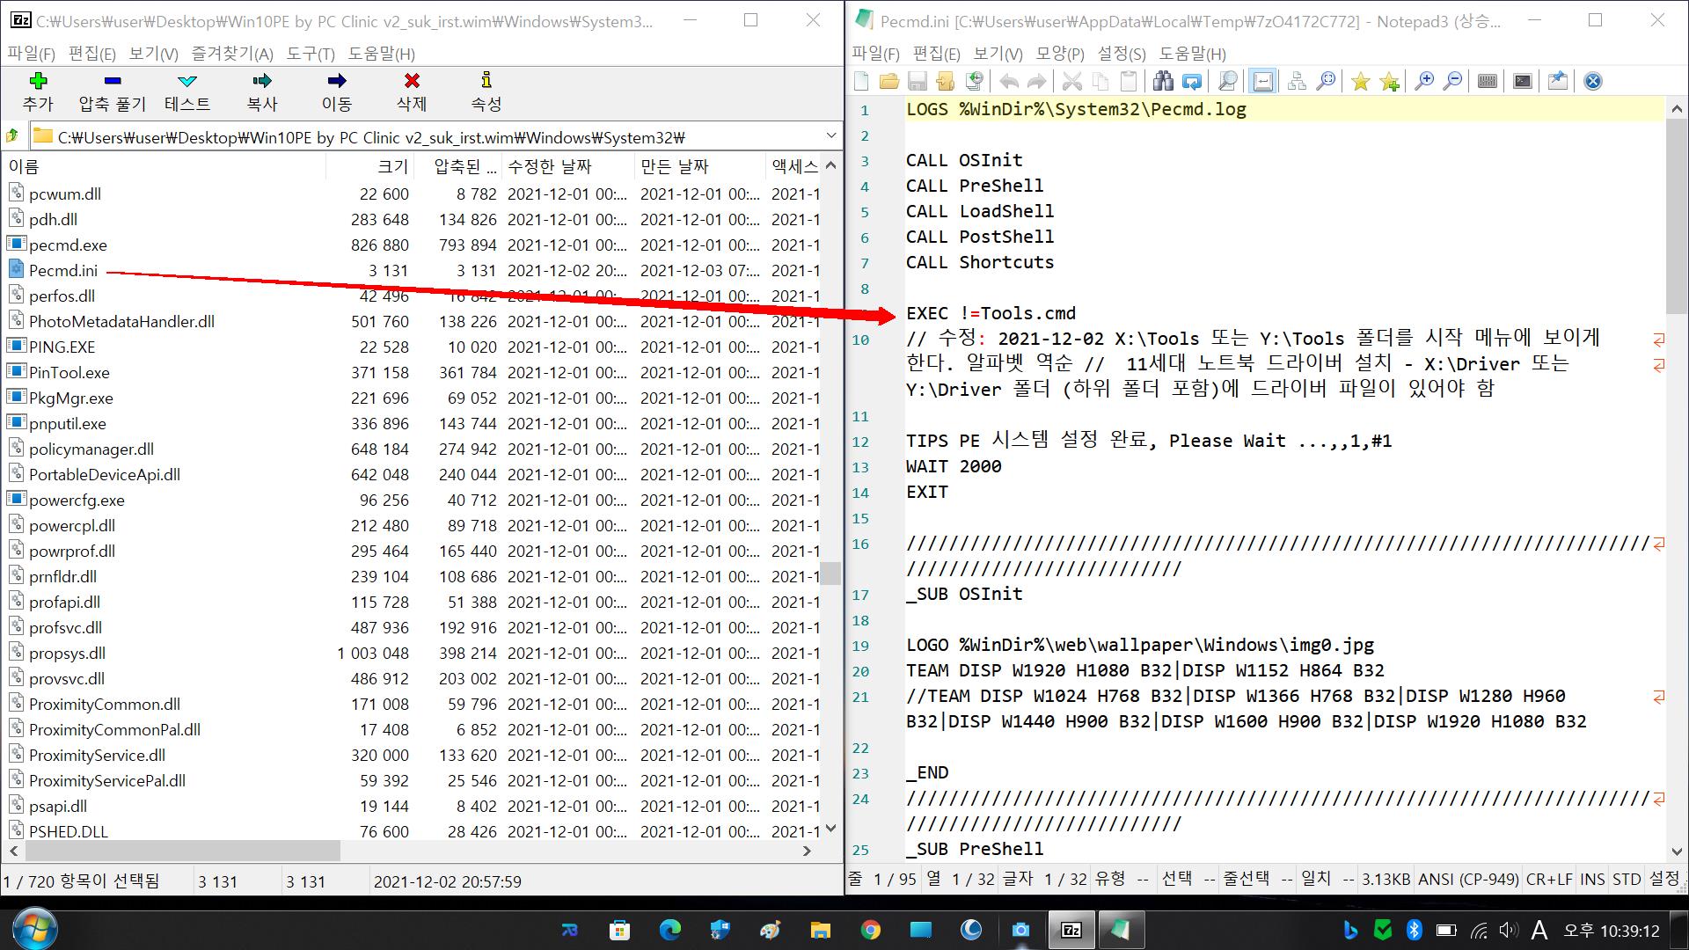Viewport: 1689px width, 950px height.
Task: Click the 속성 (Properties) info icon in 7-Zip
Action: pos(486,81)
